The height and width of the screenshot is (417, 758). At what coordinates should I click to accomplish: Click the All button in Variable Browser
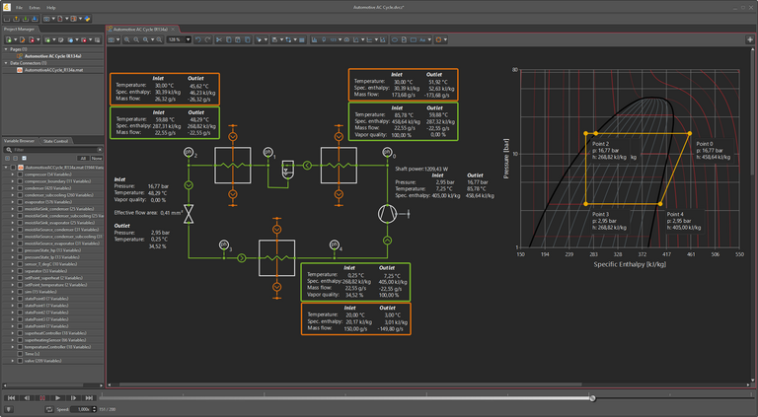(83, 158)
